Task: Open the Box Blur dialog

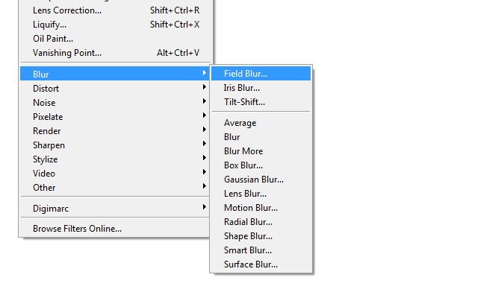Action: (x=243, y=165)
